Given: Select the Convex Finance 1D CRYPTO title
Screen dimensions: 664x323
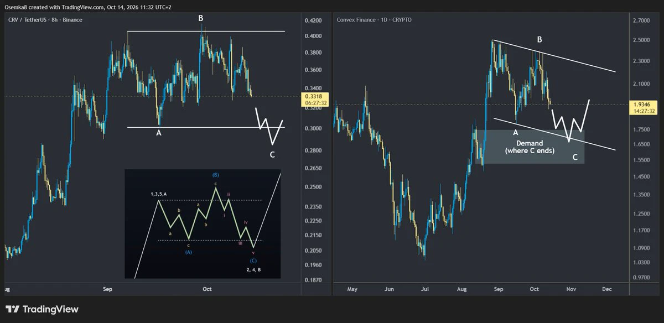Looking at the screenshot, I should click(x=375, y=20).
